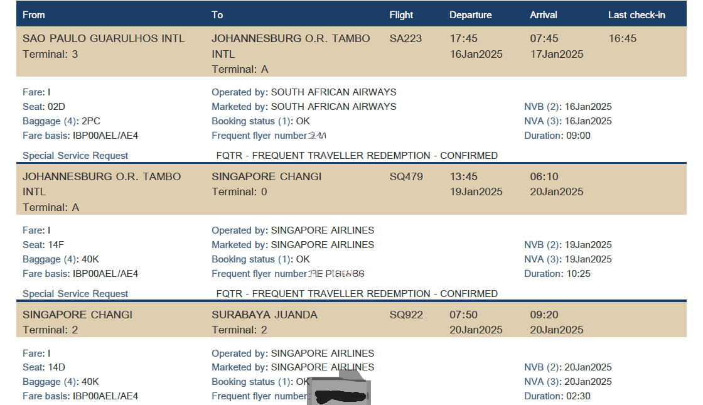This screenshot has height=405, width=703.
Task: Click the seat 14F value
Action: pyautogui.click(x=56, y=245)
